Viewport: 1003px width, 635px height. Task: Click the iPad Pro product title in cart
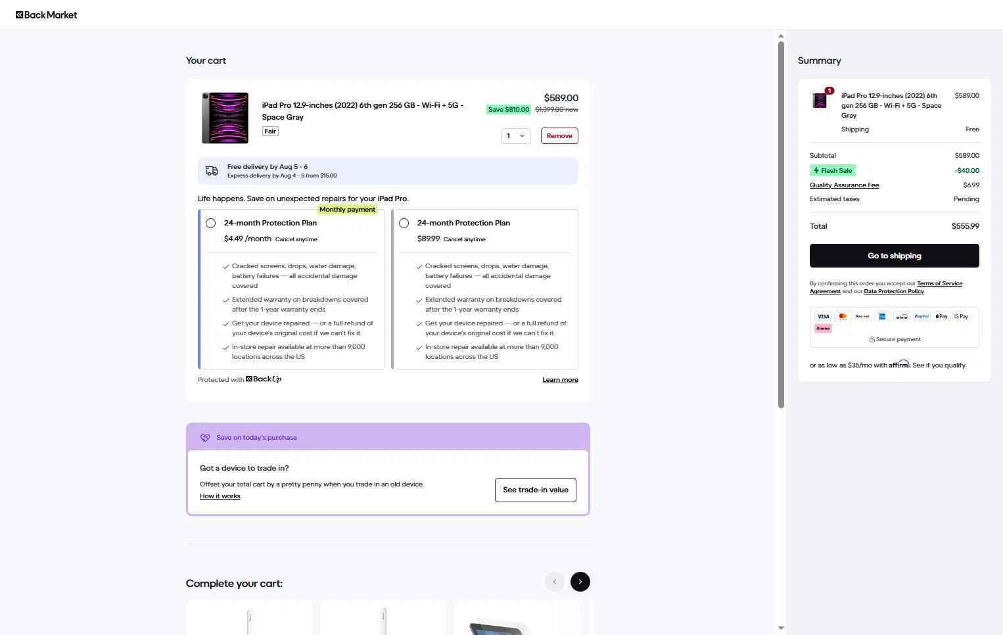coord(362,111)
